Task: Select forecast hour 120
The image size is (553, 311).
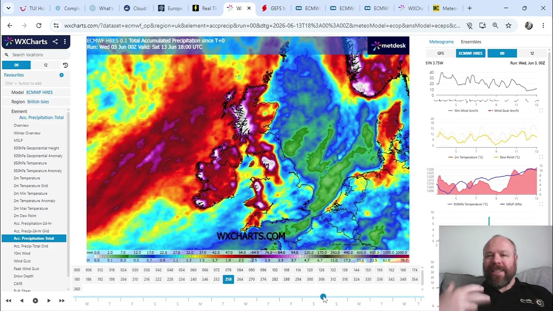Action: (x=310, y=270)
